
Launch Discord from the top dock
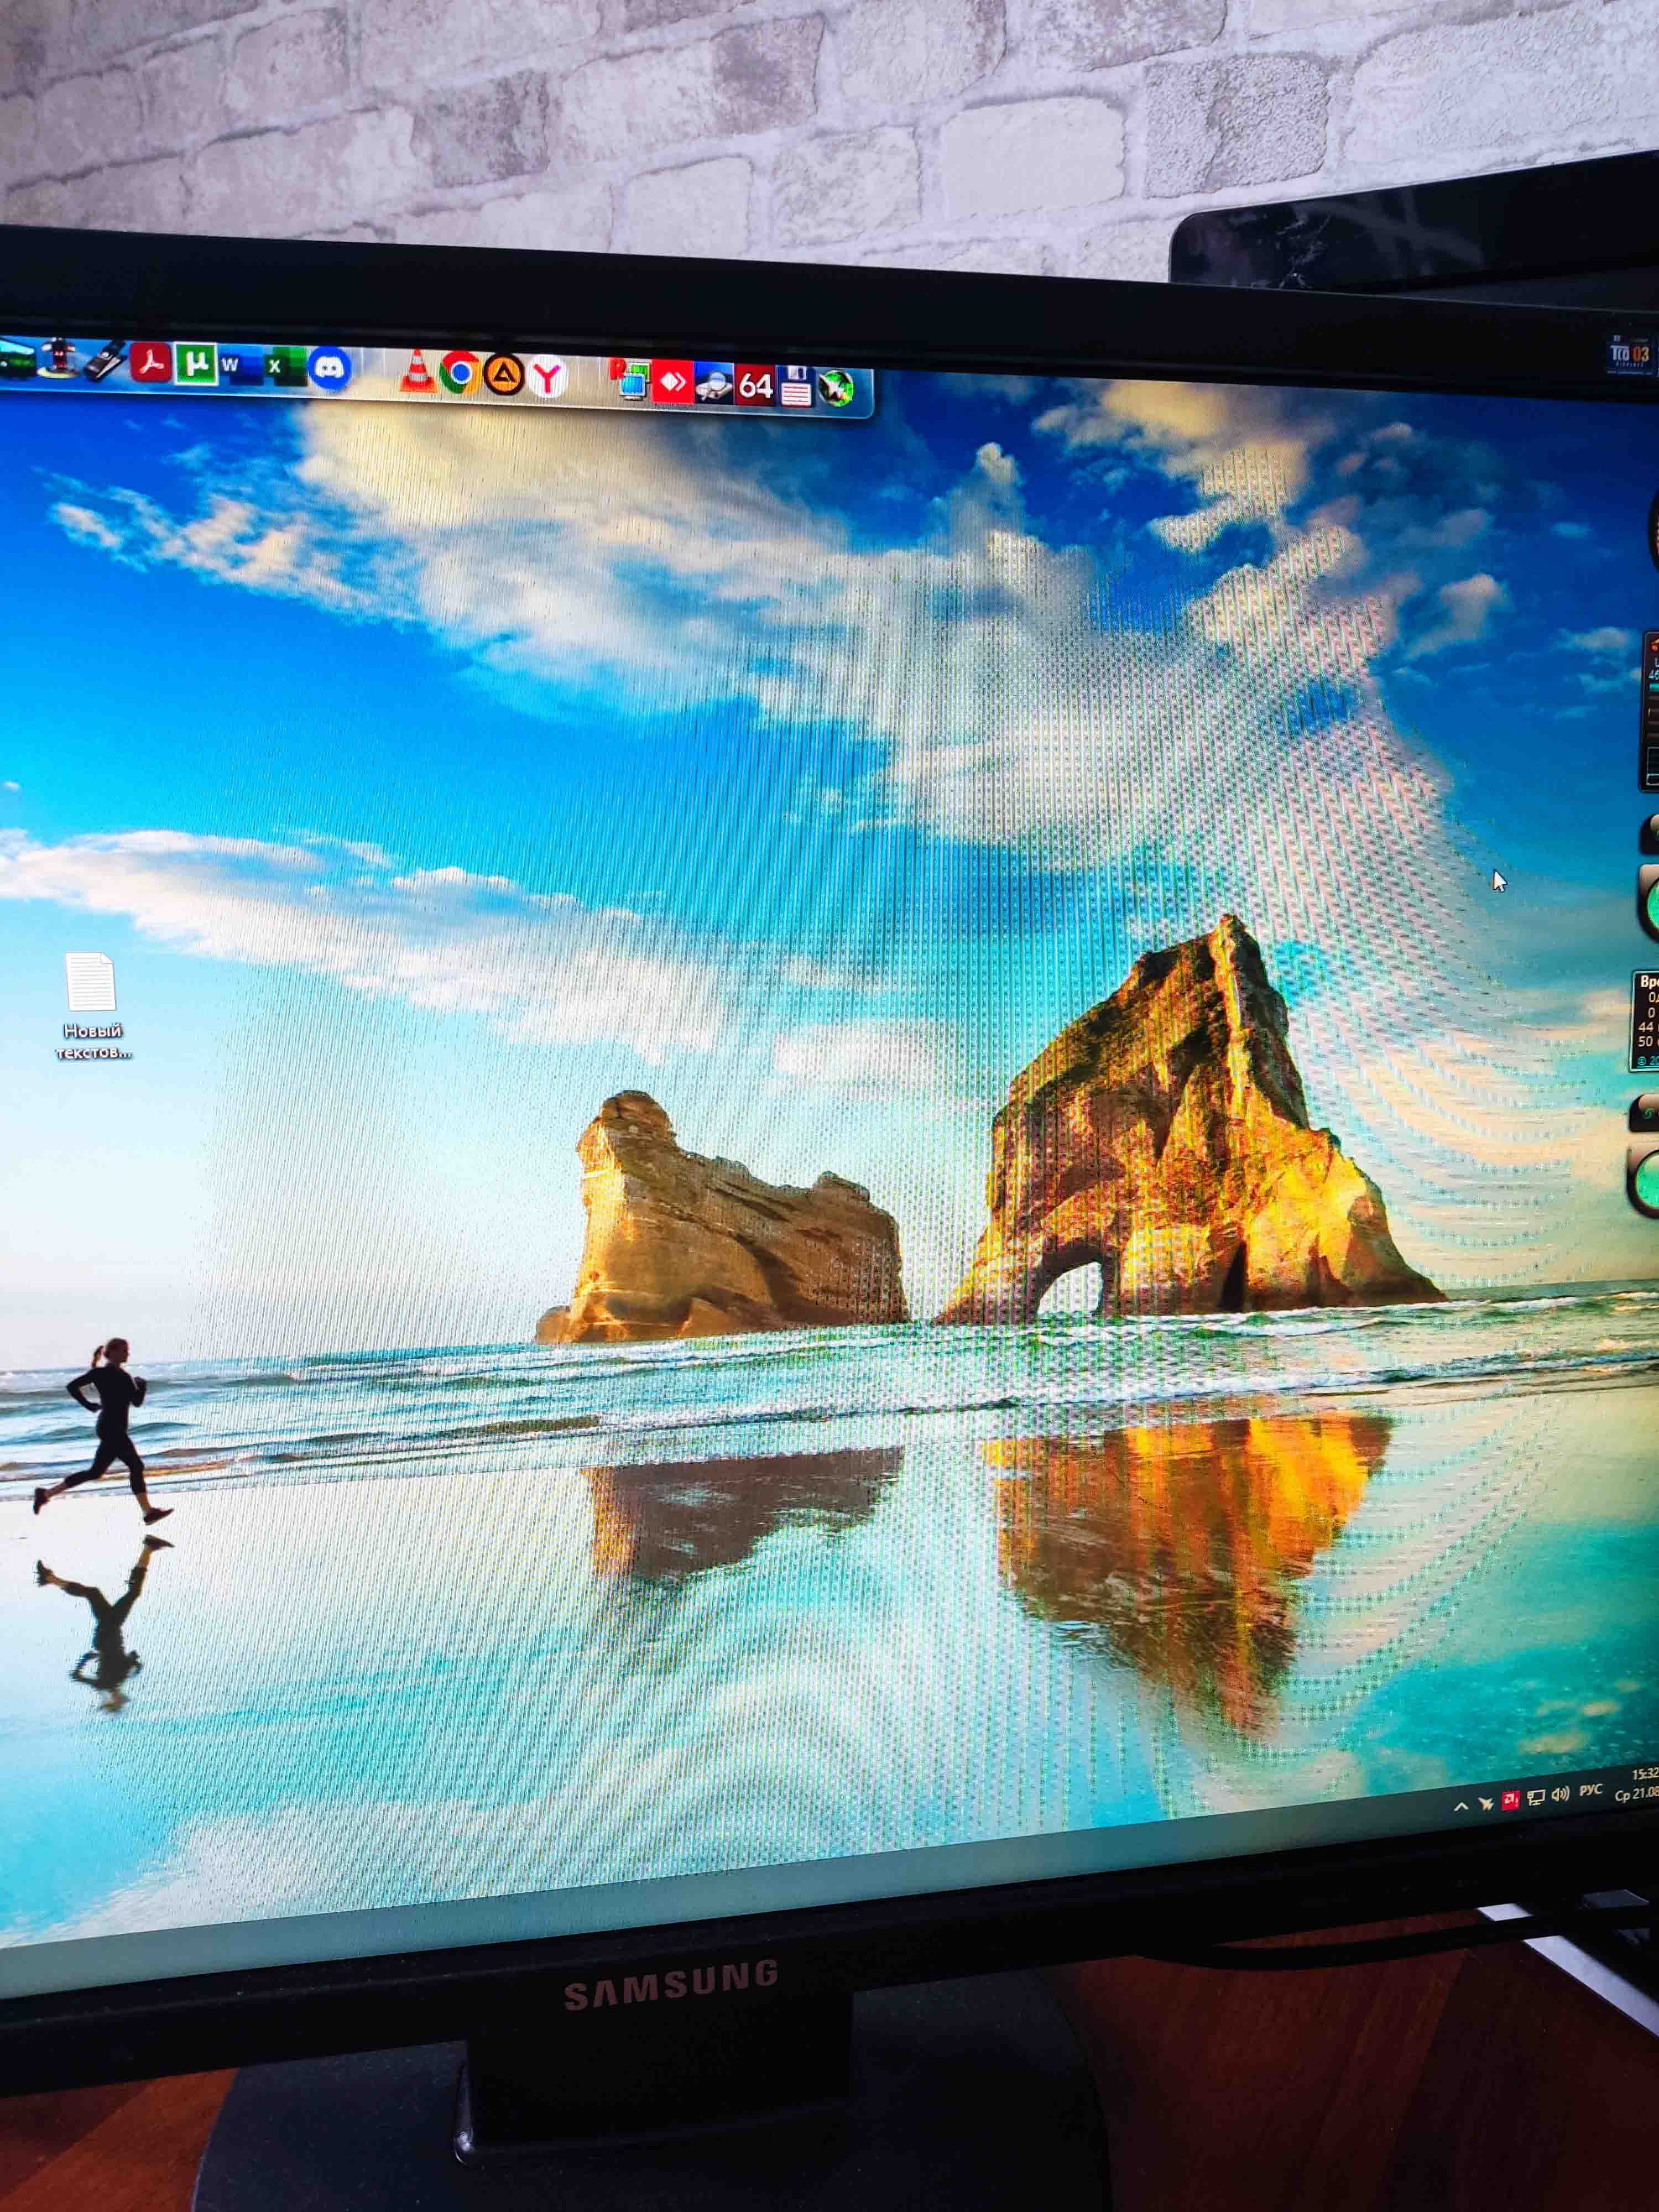(x=329, y=369)
